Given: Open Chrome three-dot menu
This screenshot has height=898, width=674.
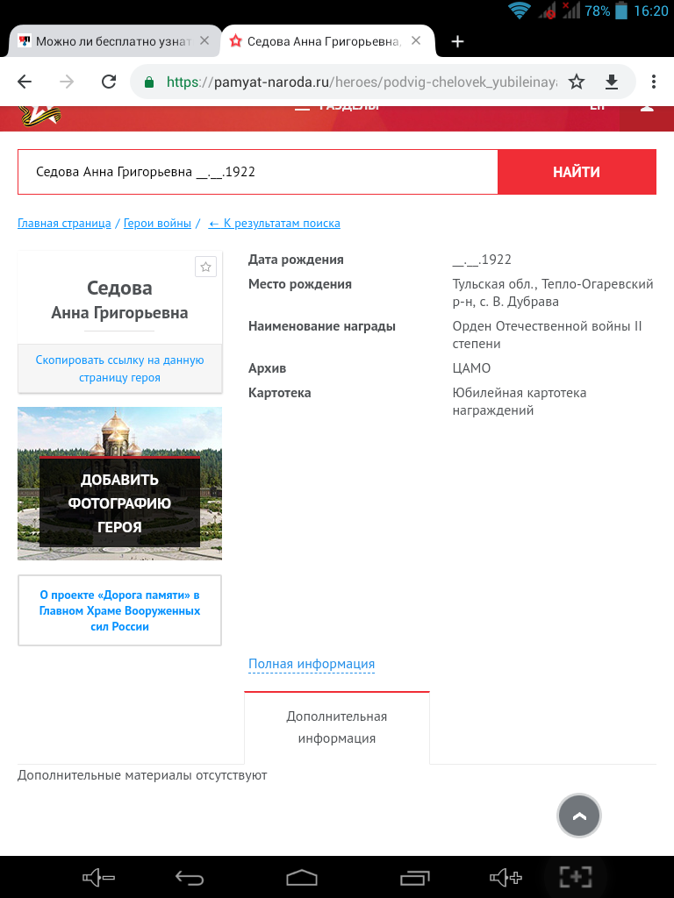Looking at the screenshot, I should 653,82.
